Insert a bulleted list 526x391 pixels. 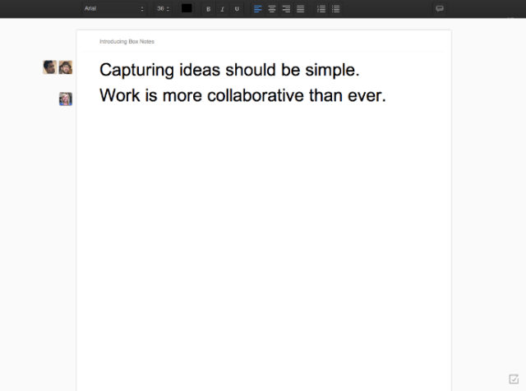click(335, 8)
